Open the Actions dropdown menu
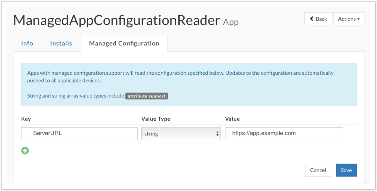This screenshot has width=377, height=191. pyautogui.click(x=349, y=19)
